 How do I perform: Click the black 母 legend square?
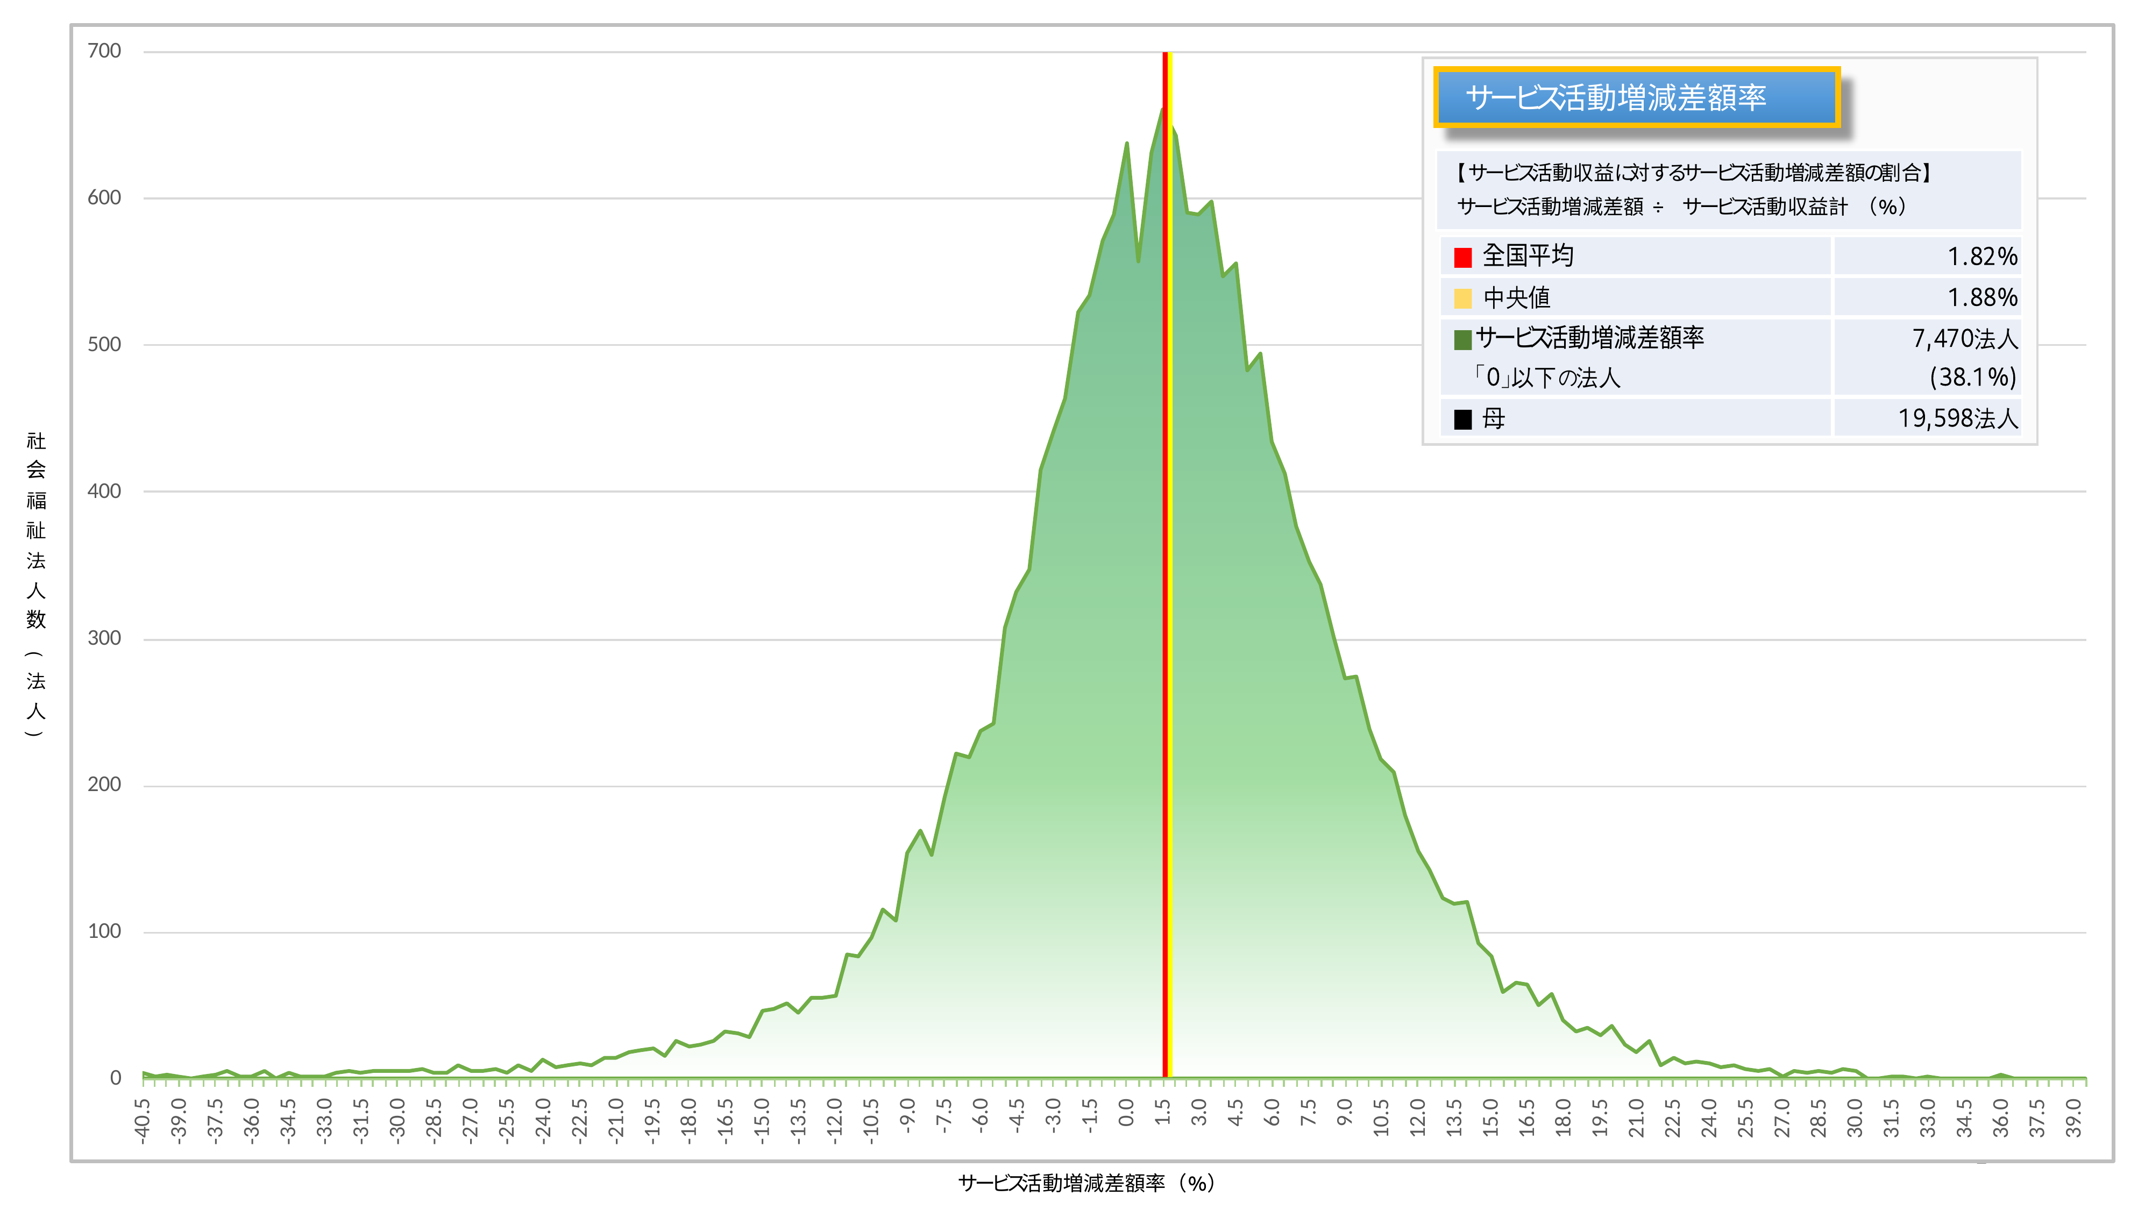coord(1462,419)
